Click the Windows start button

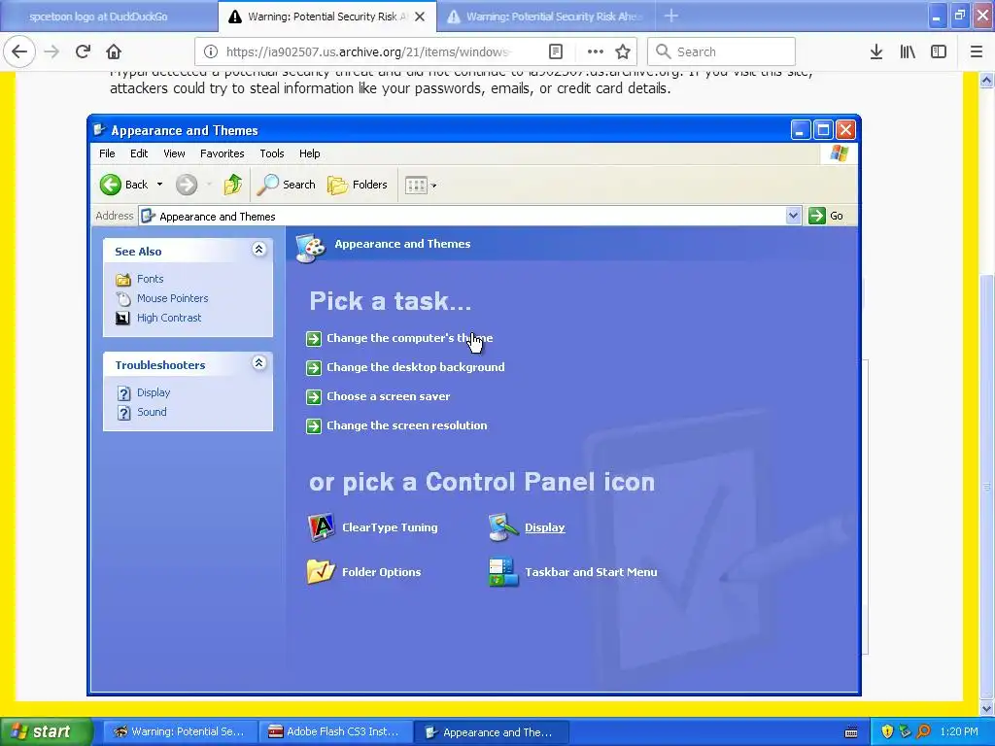(47, 731)
